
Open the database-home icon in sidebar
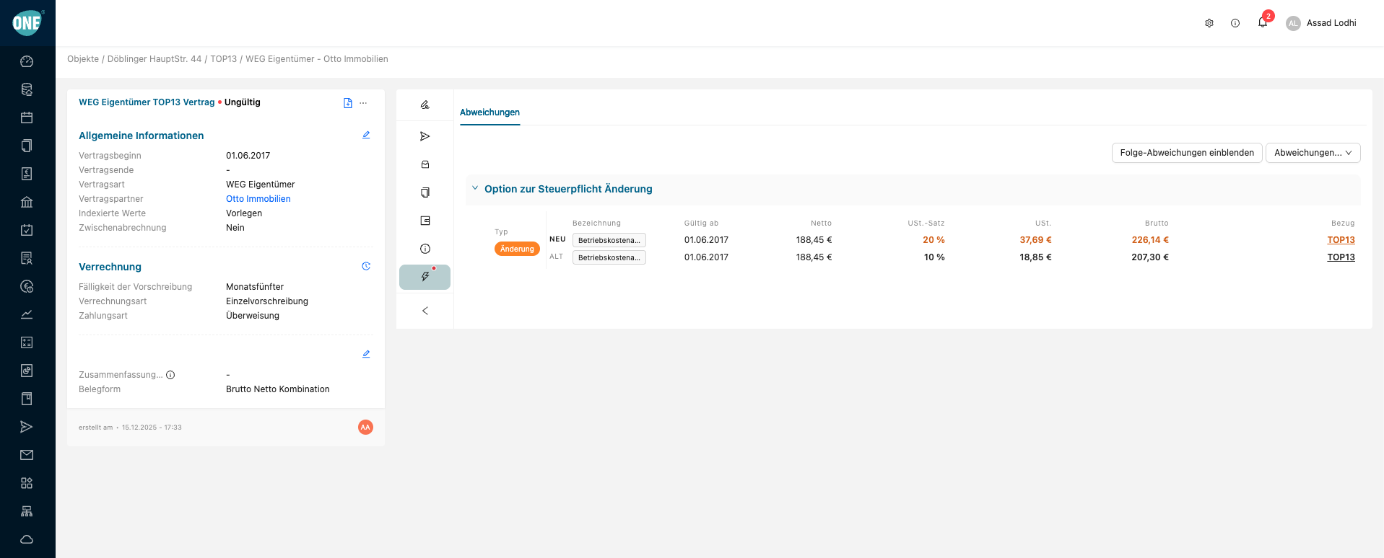[x=27, y=89]
